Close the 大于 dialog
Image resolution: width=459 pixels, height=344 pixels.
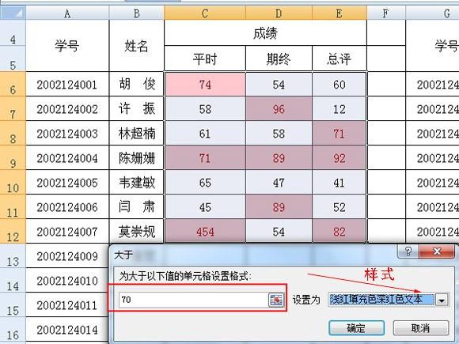pos(437,251)
